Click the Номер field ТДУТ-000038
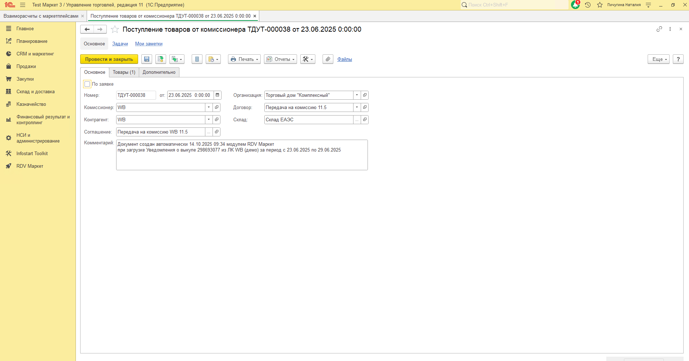This screenshot has width=689, height=361. 136,95
